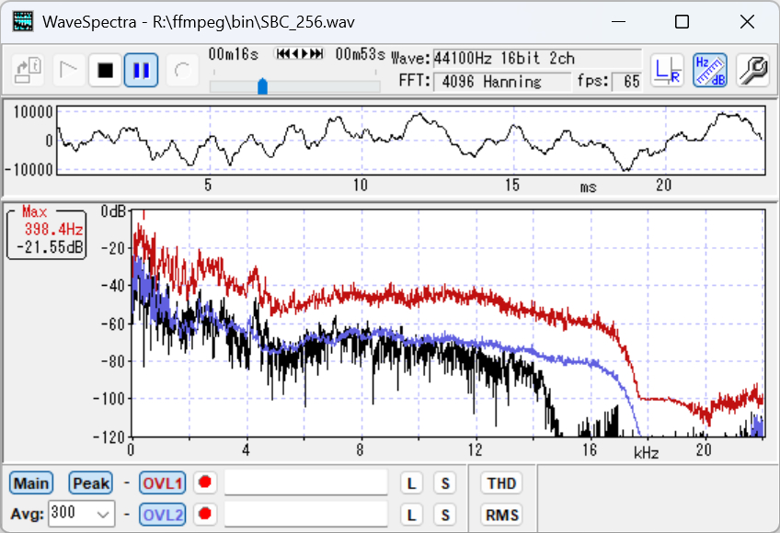Toggle the pause button
Viewport: 780px width, 533px height.
pyautogui.click(x=142, y=70)
